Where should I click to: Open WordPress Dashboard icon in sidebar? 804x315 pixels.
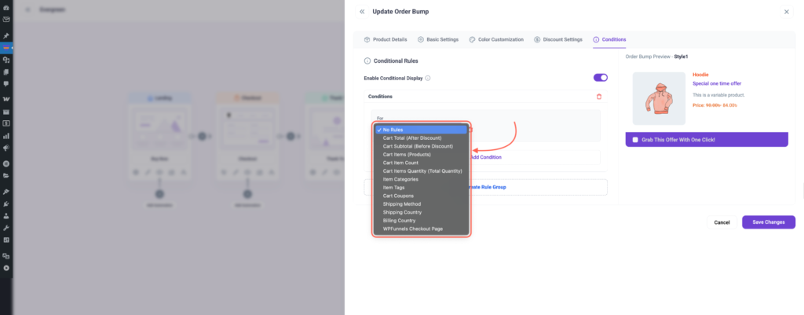point(6,9)
